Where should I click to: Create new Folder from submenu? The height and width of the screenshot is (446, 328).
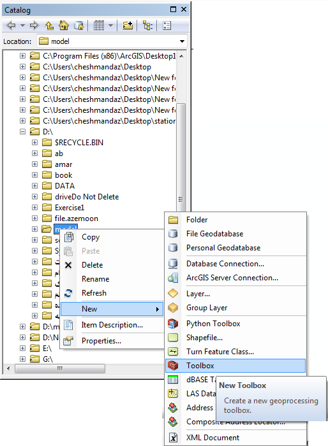235,220
